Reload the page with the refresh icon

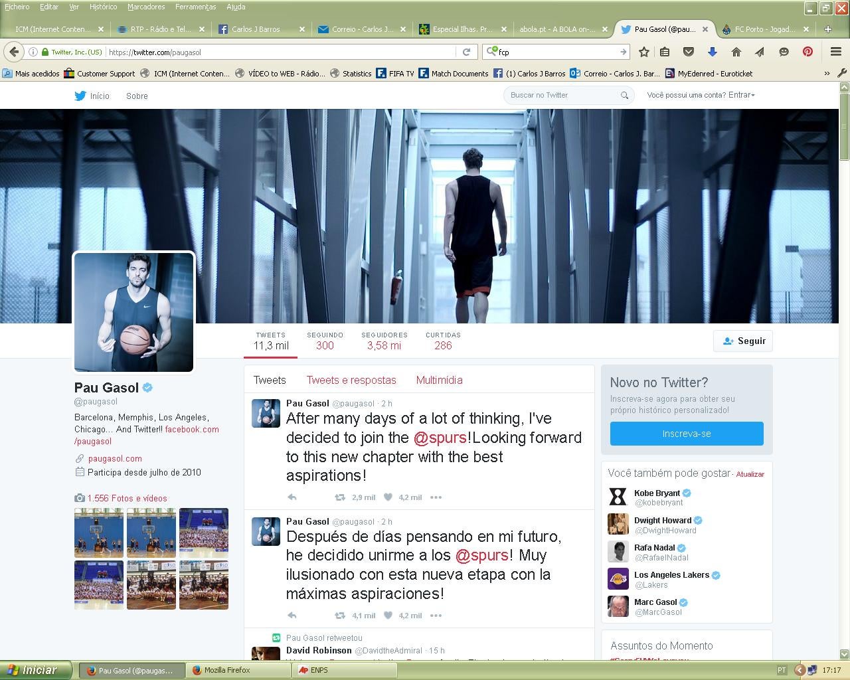(466, 52)
